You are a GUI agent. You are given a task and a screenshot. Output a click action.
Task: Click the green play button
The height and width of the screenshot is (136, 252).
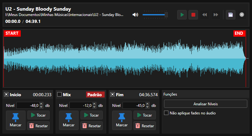coord(182,15)
